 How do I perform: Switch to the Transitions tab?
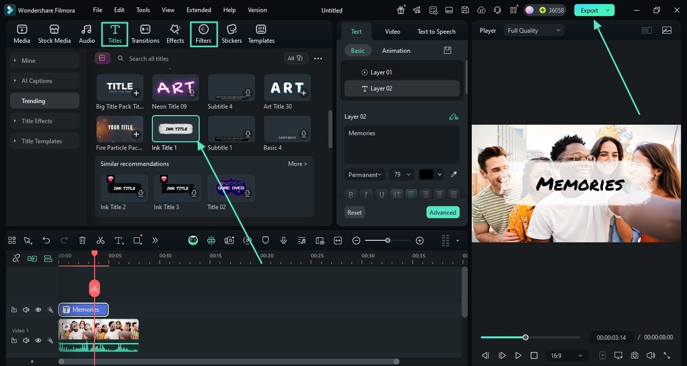(x=145, y=34)
